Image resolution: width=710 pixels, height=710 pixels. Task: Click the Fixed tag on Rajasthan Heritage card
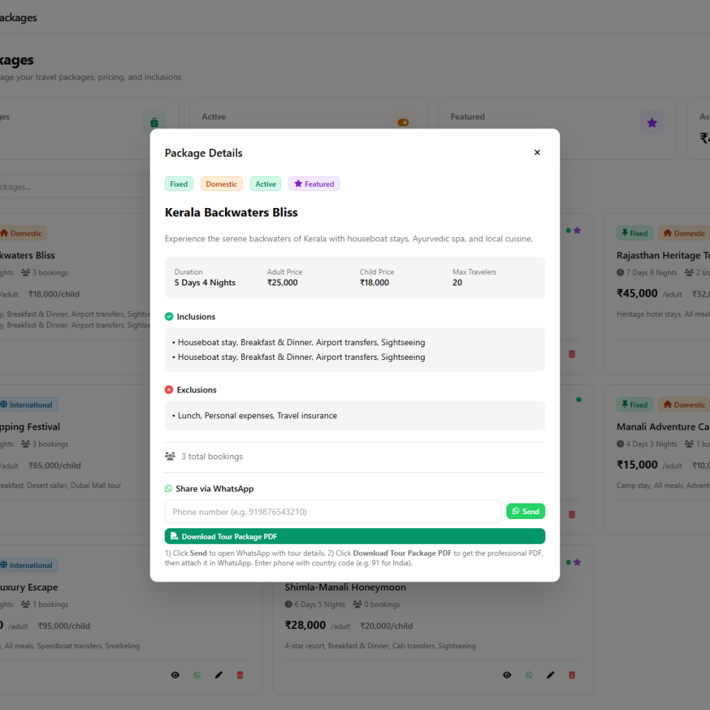tap(635, 233)
